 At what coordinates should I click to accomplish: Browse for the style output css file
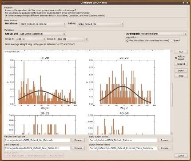tap(164, 140)
